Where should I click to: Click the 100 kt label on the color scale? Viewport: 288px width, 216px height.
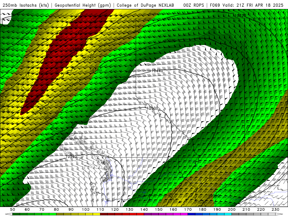point(86,210)
